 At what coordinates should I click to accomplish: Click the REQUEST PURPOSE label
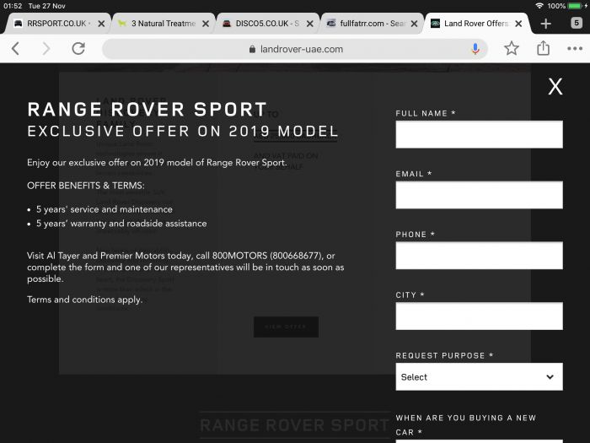pos(444,355)
